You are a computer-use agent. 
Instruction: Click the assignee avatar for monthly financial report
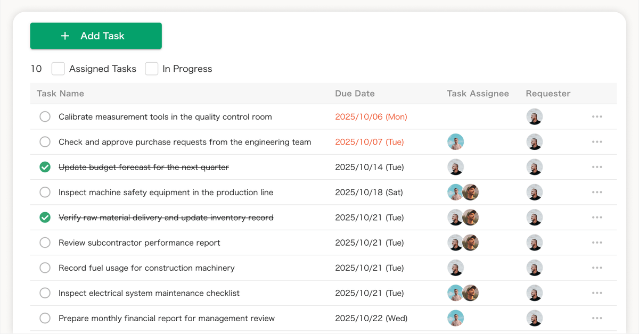pyautogui.click(x=456, y=318)
